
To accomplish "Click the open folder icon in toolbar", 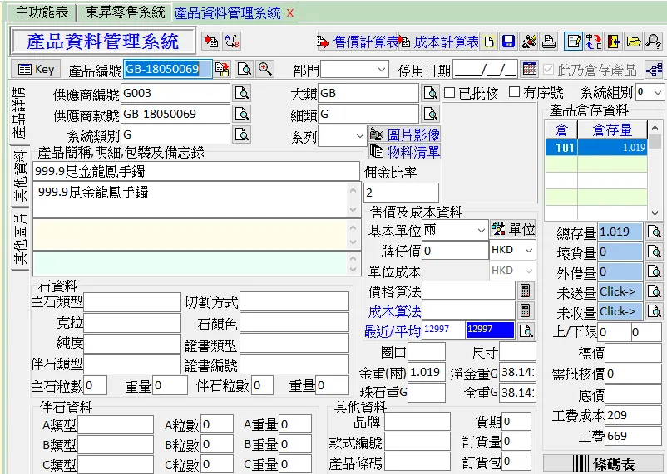I will 634,42.
